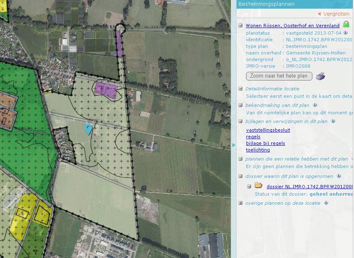This screenshot has width=354, height=258.
Task: Click the printer icon to print plan
Action: pos(320,76)
